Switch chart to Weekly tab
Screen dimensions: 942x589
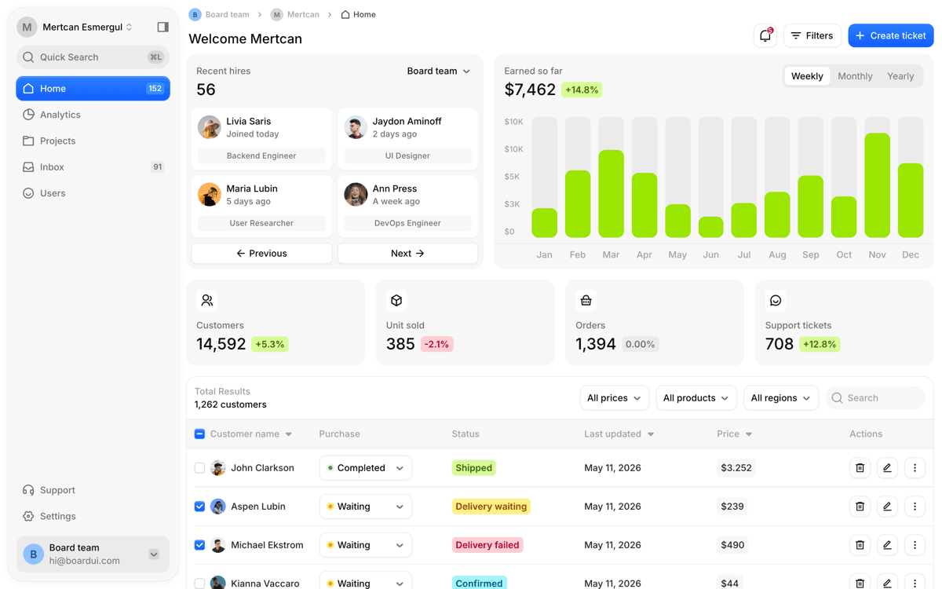pos(807,76)
